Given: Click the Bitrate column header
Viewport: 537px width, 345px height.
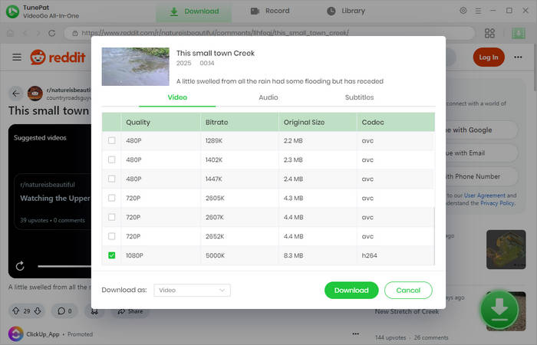Looking at the screenshot, I should (x=239, y=122).
